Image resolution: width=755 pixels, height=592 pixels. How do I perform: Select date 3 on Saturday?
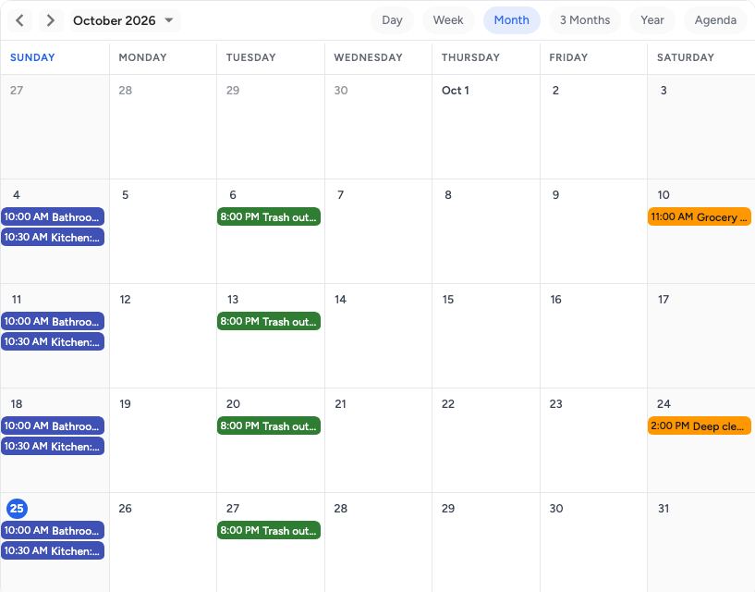coord(664,91)
